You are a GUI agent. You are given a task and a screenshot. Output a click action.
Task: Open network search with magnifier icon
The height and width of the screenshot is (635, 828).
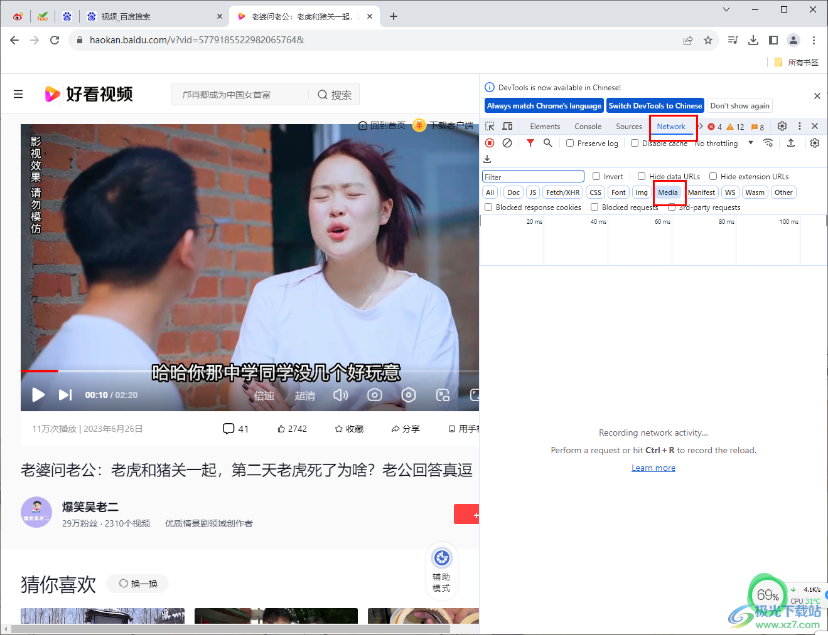548,143
